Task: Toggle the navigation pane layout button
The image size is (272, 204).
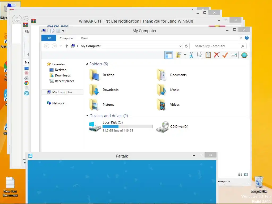Action: coord(169,55)
